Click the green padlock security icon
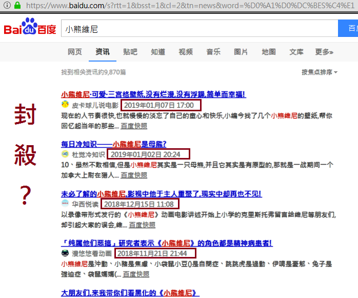The width and height of the screenshot is (358, 298). pos(17,5)
